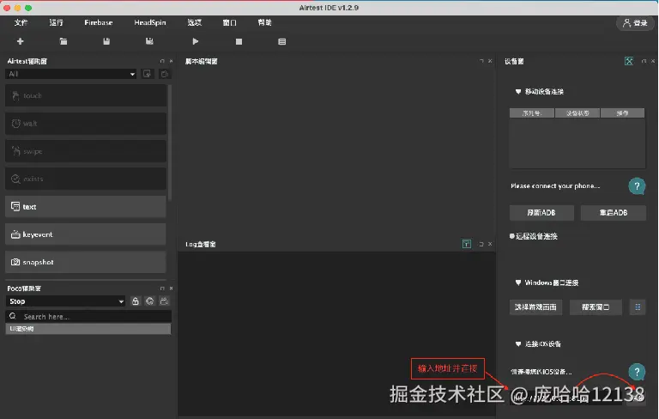The height and width of the screenshot is (419, 659).
Task: Float the device panel
Action: tap(644, 61)
